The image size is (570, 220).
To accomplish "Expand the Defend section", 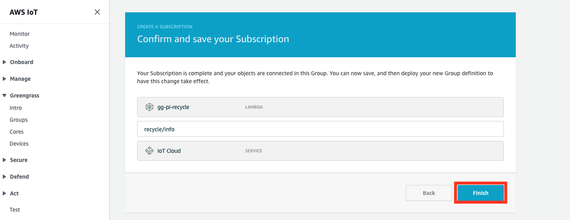I will [x=4, y=177].
